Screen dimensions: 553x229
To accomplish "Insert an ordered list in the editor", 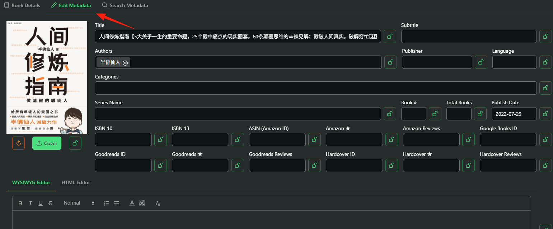I will point(107,203).
